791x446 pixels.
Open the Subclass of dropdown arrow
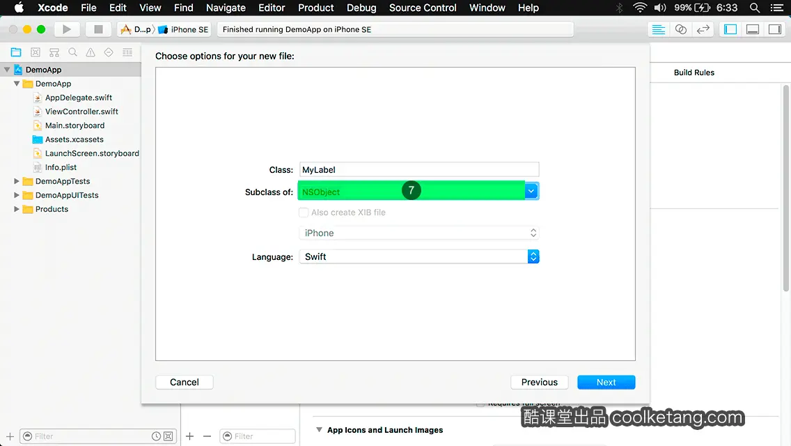(531, 191)
